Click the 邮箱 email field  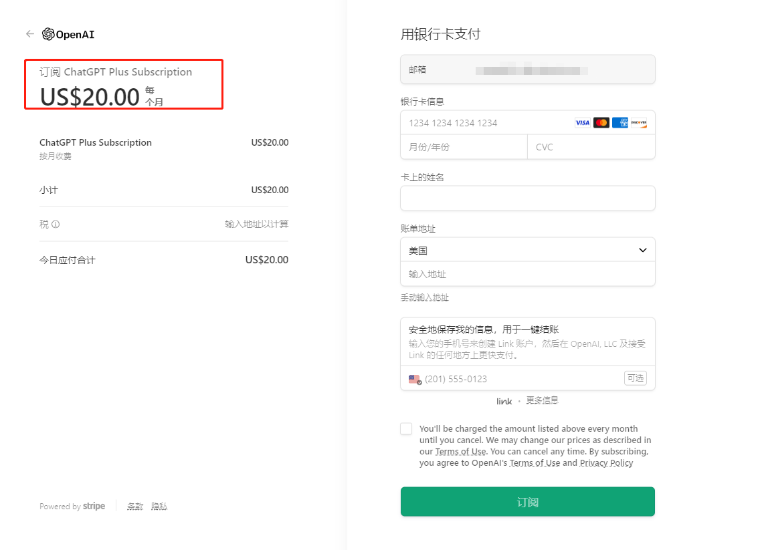click(528, 70)
